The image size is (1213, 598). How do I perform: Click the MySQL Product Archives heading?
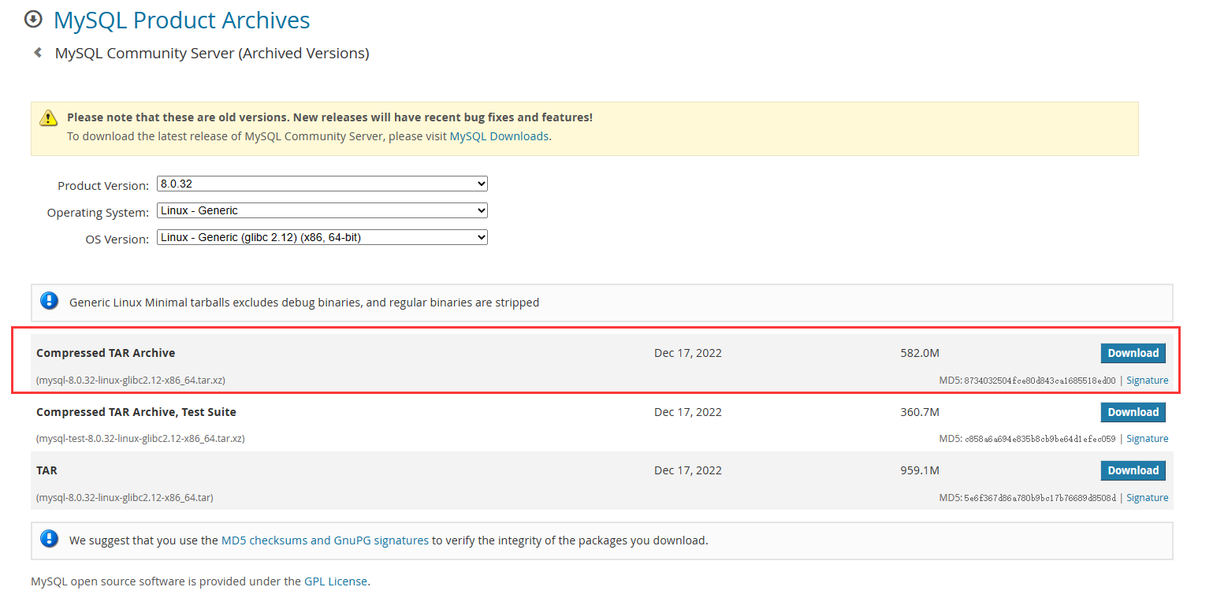[x=182, y=20]
